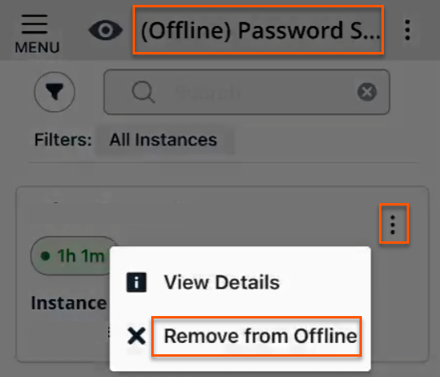Click the MENU text label
440x377 pixels.
click(37, 47)
